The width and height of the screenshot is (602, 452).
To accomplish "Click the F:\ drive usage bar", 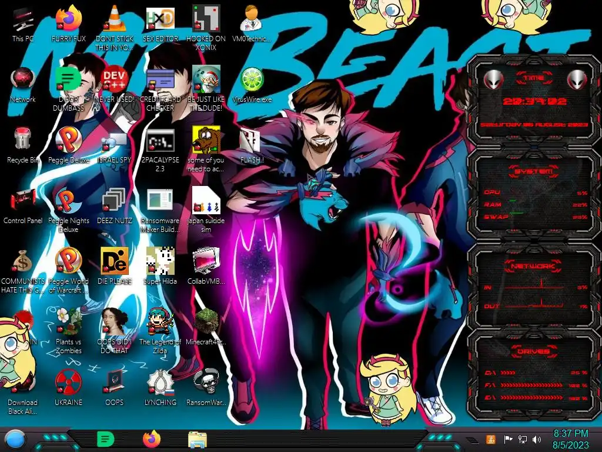I will [x=531, y=385].
